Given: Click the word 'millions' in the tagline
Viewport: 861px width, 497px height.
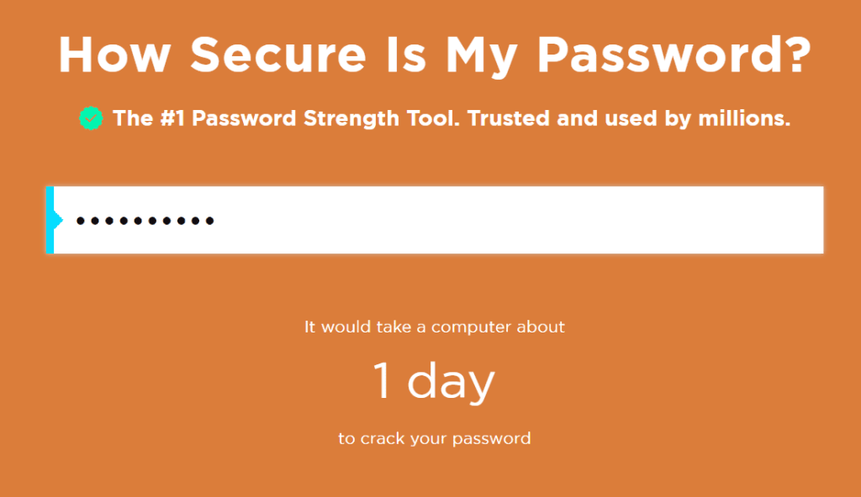Looking at the screenshot, I should [x=740, y=118].
